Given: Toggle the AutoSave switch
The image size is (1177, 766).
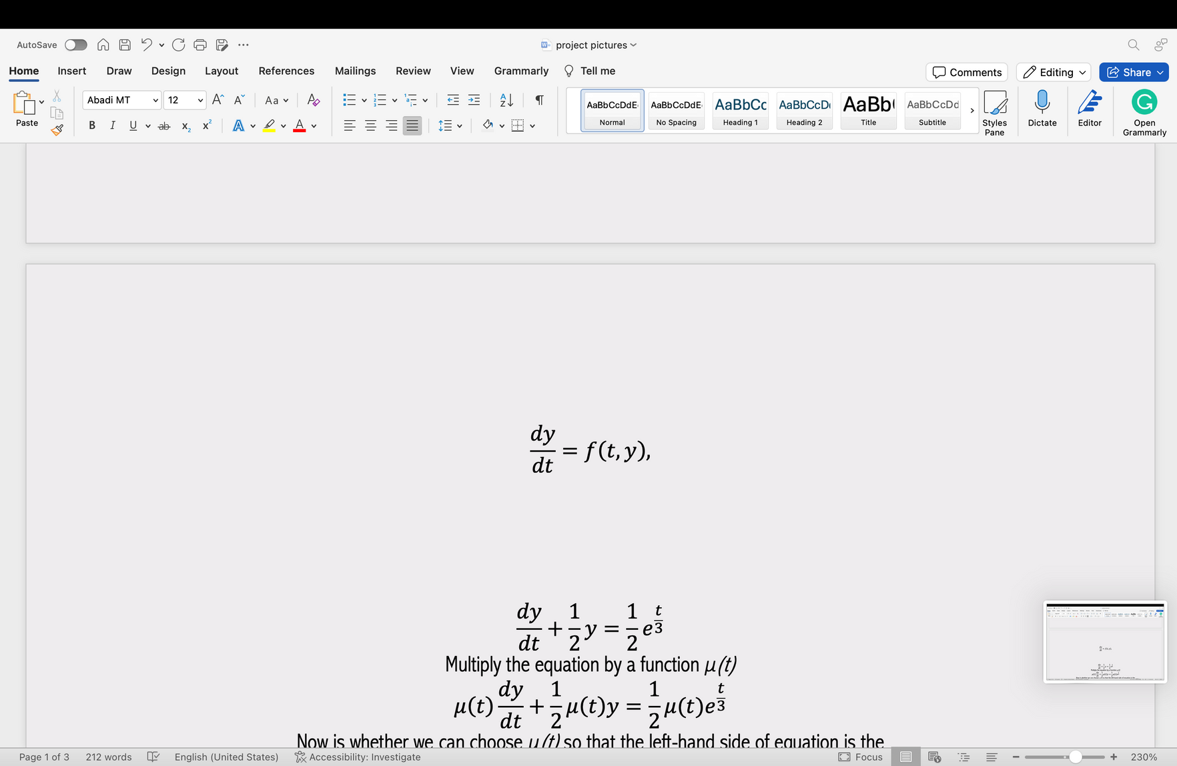Looking at the screenshot, I should (75, 45).
